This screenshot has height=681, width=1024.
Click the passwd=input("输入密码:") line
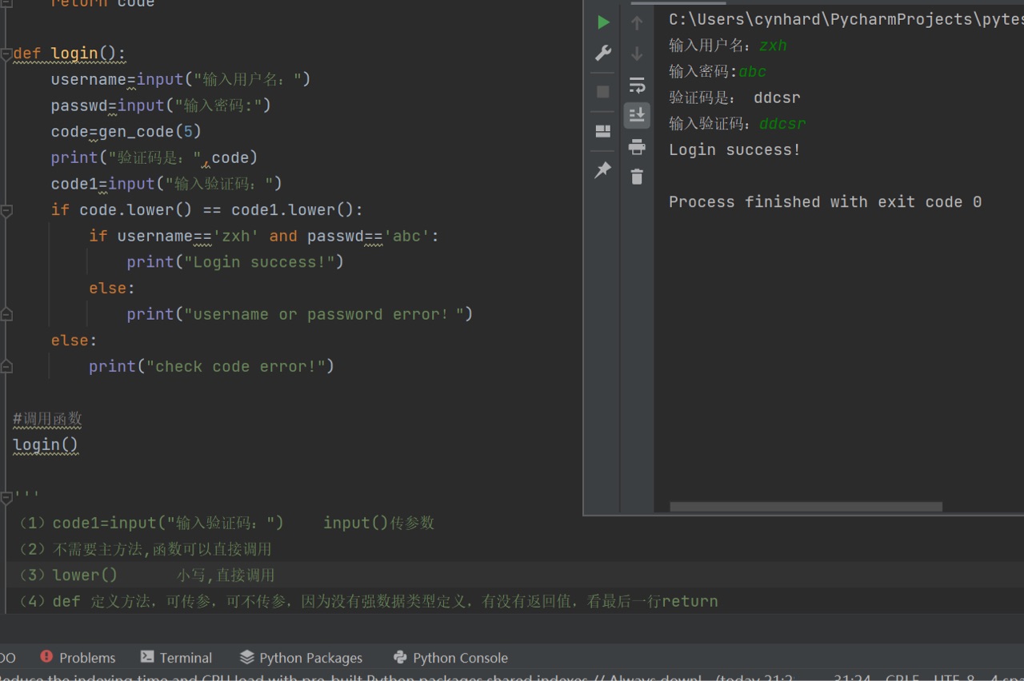[x=162, y=106]
